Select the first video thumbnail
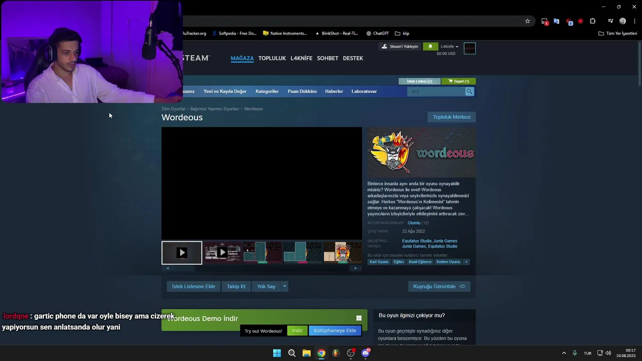 coord(182,253)
